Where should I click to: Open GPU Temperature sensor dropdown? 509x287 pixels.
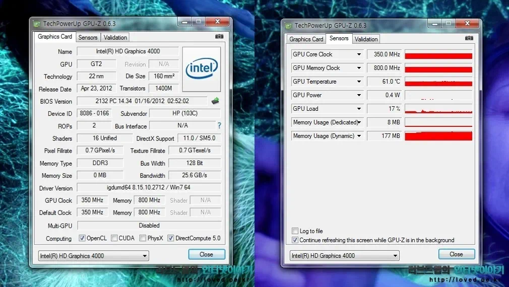click(359, 82)
